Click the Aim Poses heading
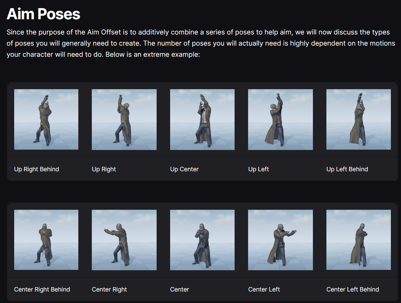The height and width of the screenshot is (303, 401). pyautogui.click(x=43, y=14)
